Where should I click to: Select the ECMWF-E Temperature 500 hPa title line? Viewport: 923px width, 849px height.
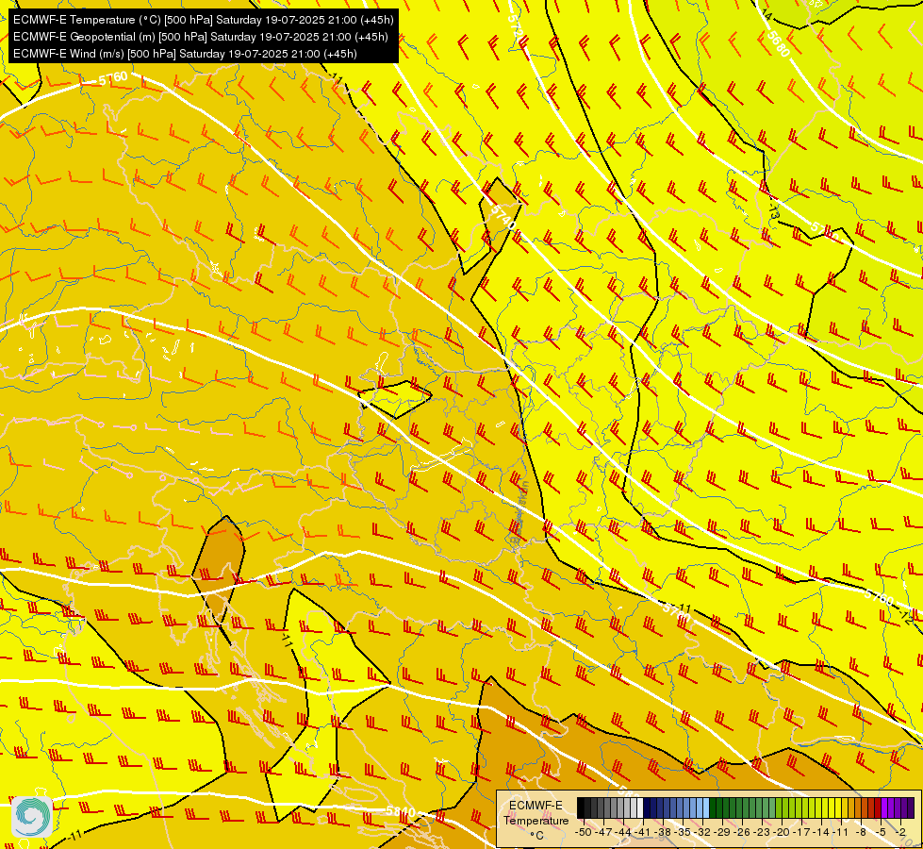(203, 20)
